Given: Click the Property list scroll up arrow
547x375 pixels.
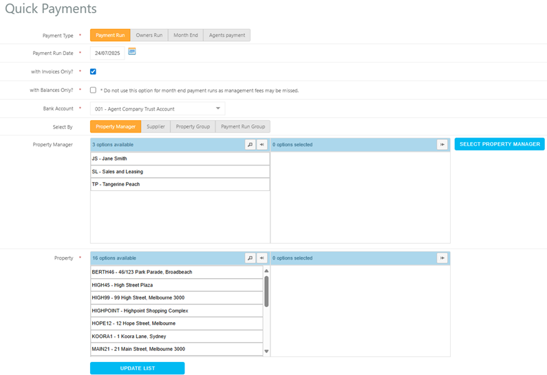Looking at the screenshot, I should (266, 271).
